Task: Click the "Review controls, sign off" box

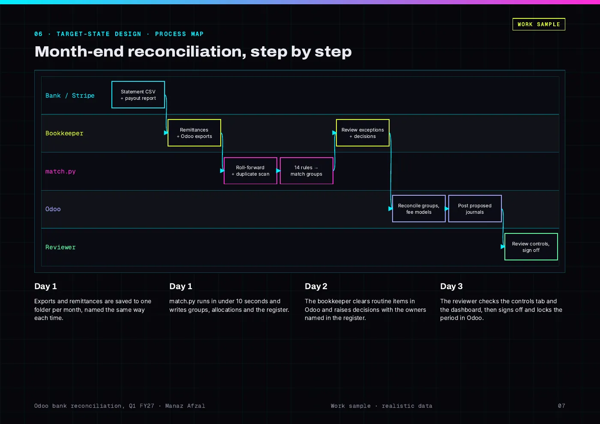Action: [x=531, y=247]
